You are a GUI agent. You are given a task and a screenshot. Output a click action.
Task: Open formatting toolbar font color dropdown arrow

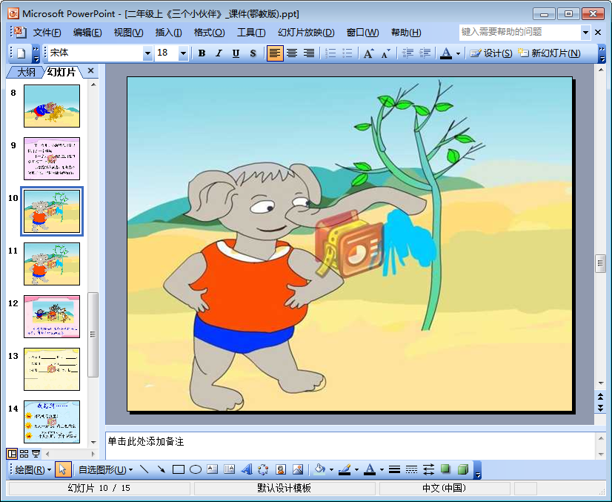458,53
